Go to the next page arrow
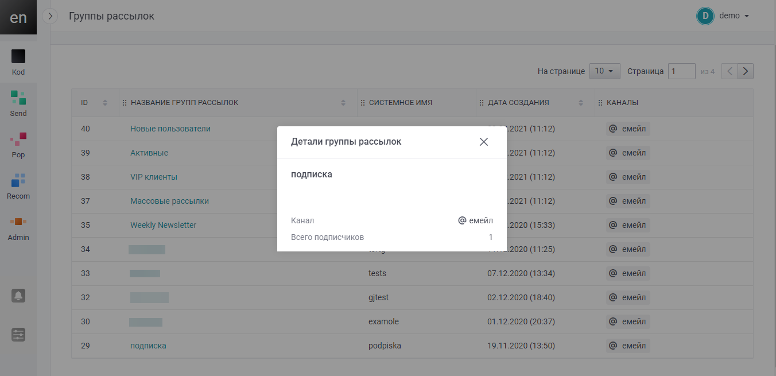 pyautogui.click(x=746, y=71)
